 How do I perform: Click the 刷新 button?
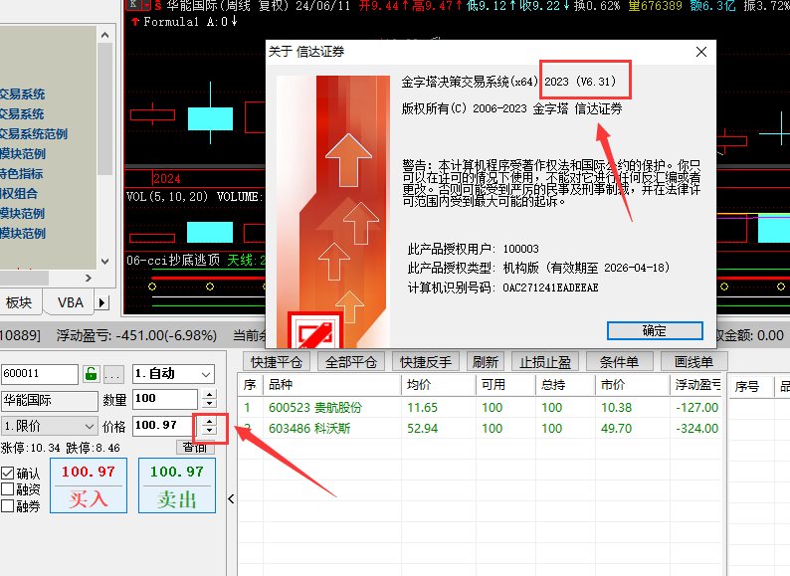pyautogui.click(x=486, y=362)
